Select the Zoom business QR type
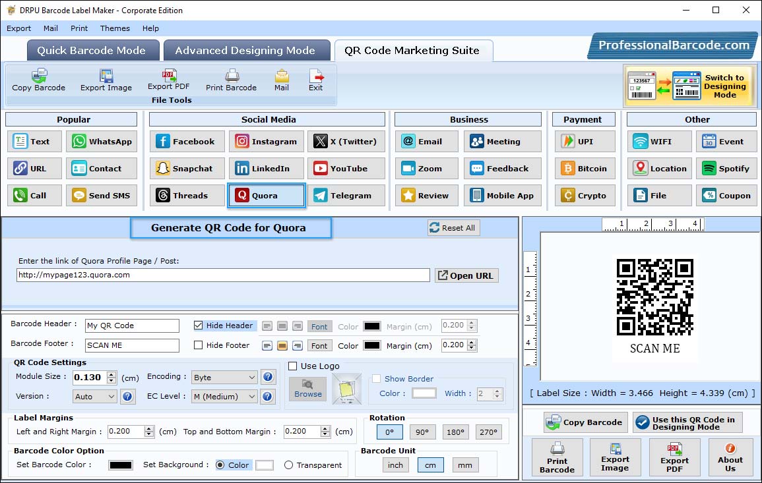762x483 pixels. (x=427, y=169)
